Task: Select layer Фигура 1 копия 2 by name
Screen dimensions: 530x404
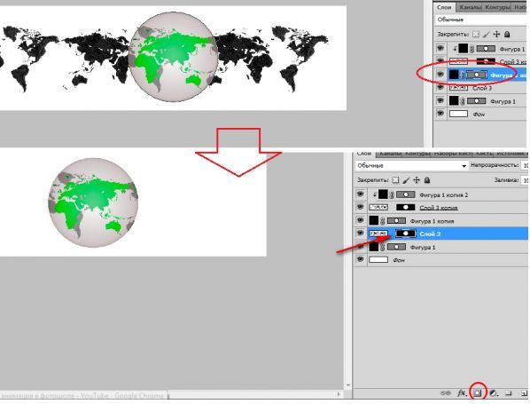Action: coord(443,195)
